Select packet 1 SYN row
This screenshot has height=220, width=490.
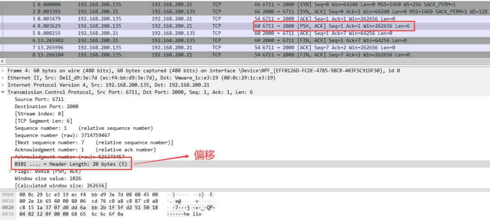181,4
